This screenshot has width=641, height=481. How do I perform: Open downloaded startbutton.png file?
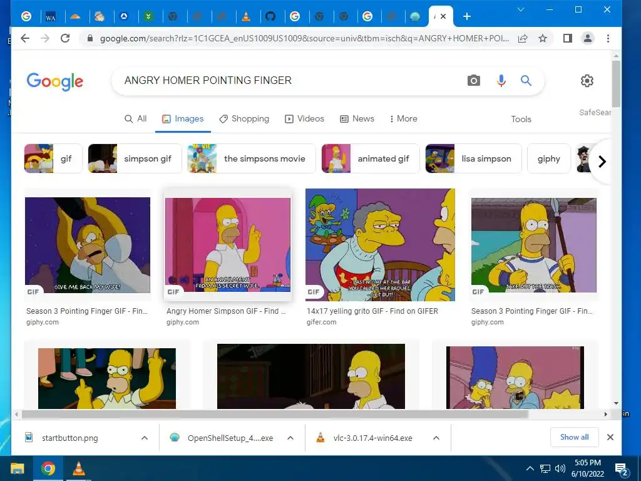(69, 438)
